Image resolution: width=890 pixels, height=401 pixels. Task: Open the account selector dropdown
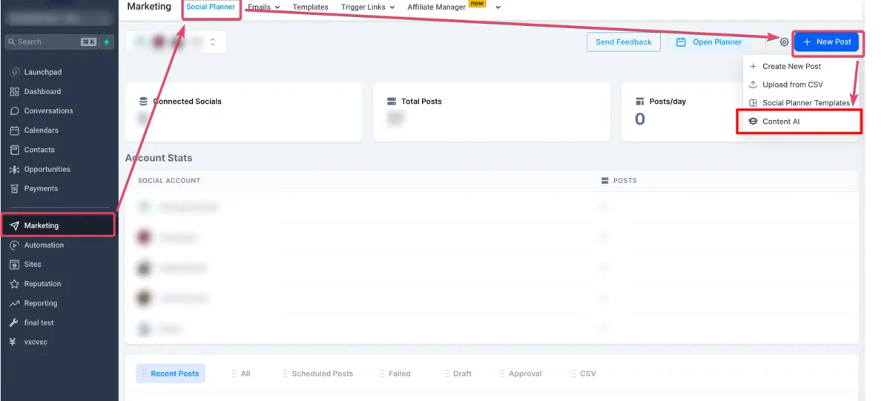(x=176, y=42)
